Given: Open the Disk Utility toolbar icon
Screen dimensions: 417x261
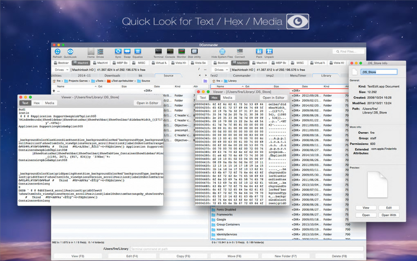Looking at the screenshot, I should pos(194,52).
